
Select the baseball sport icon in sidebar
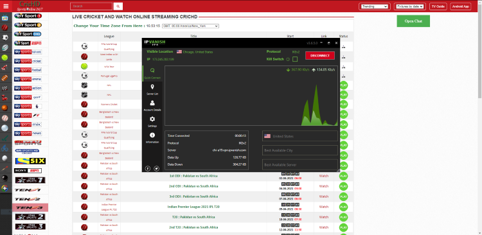pyautogui.click(x=5, y=118)
